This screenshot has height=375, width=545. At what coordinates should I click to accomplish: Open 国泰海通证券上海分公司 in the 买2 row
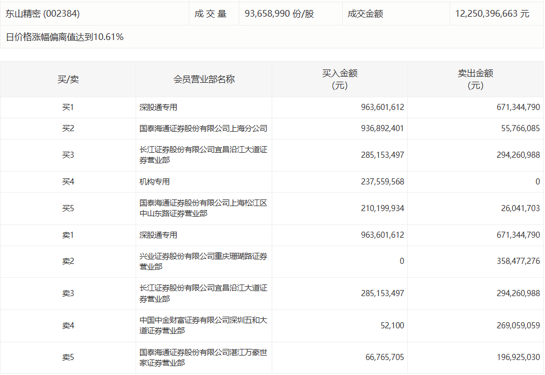point(203,128)
